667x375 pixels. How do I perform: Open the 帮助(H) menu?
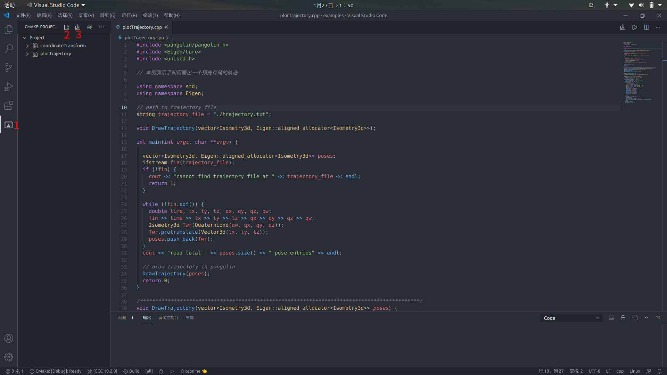click(172, 15)
